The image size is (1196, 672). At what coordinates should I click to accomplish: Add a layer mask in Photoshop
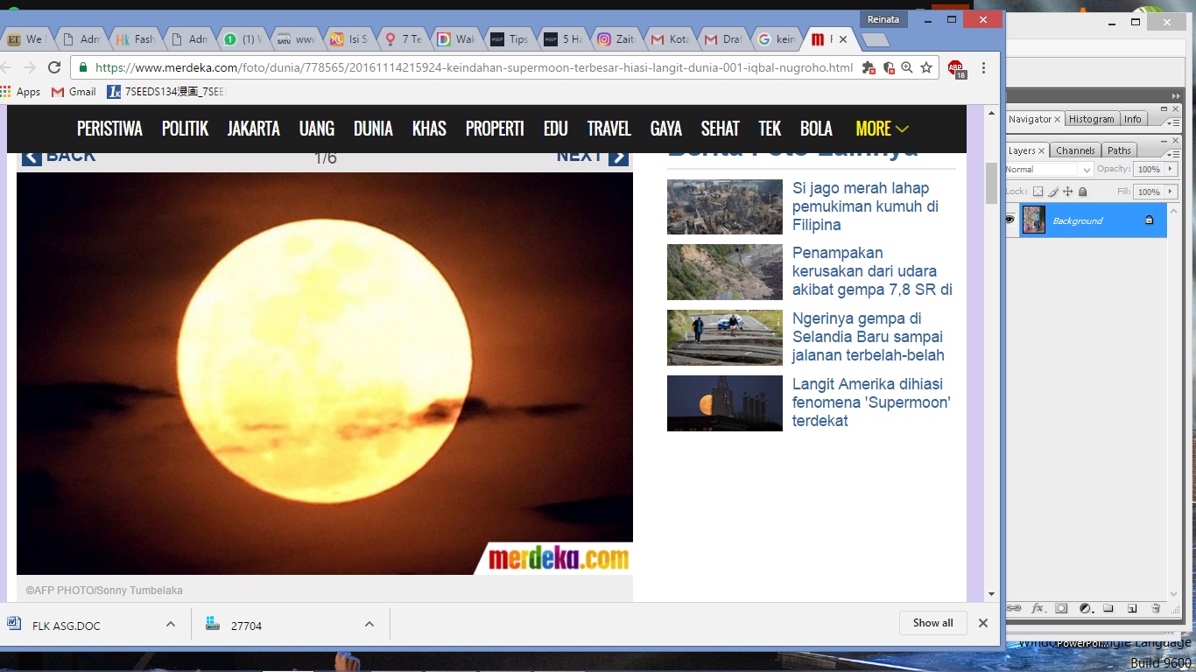(x=1061, y=608)
